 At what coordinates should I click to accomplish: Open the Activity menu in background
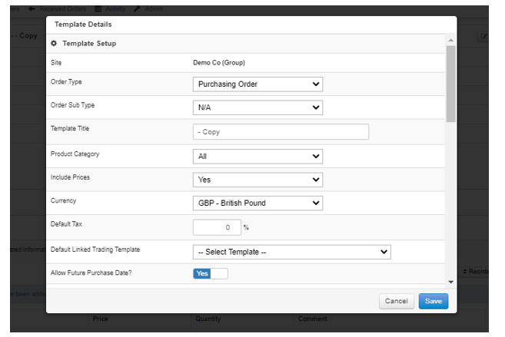(x=115, y=8)
